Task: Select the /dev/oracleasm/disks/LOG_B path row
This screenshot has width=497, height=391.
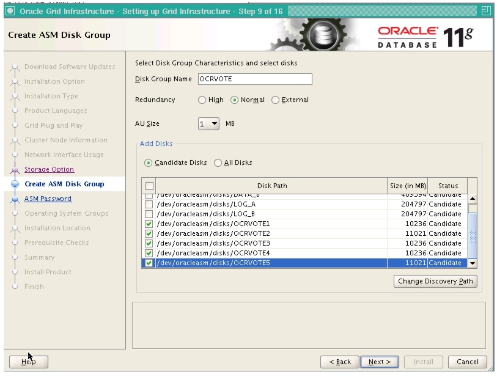Action: tap(271, 214)
